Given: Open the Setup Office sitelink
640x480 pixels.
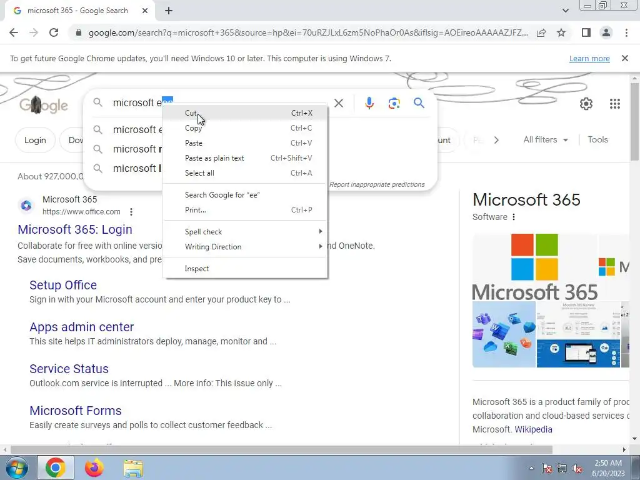Looking at the screenshot, I should point(63,285).
